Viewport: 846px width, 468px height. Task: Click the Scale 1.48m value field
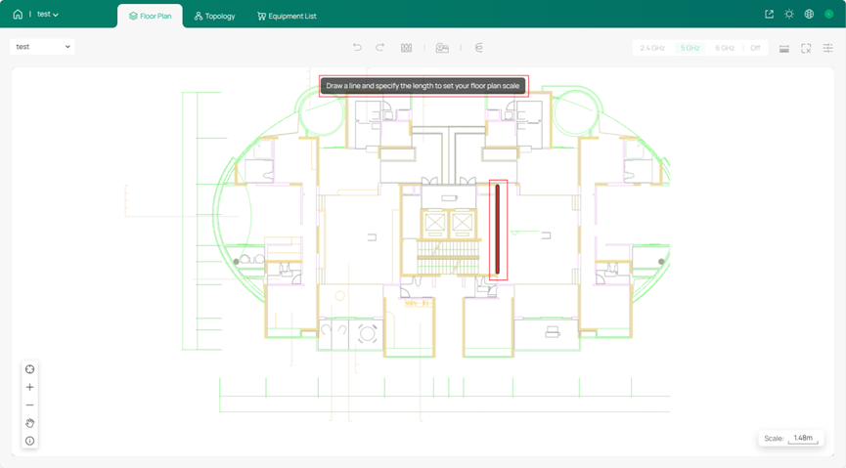803,438
